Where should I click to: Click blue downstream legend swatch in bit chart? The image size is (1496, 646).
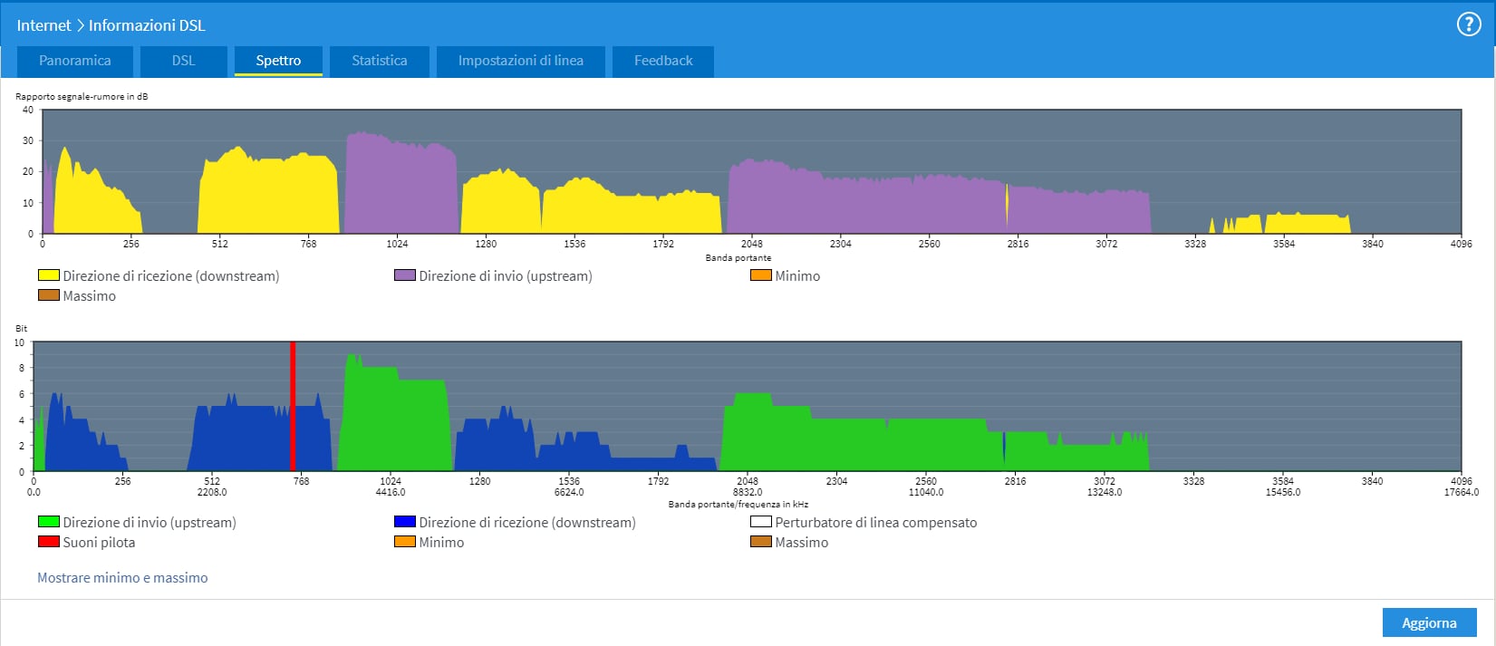(404, 522)
